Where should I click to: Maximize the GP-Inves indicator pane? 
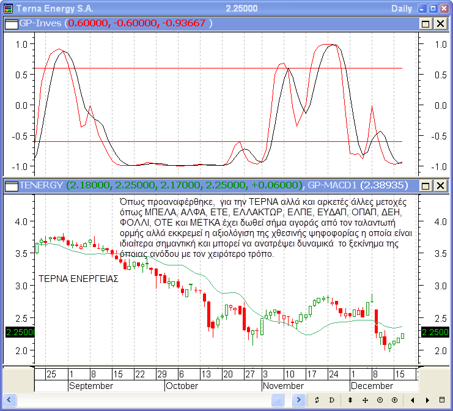click(426, 24)
